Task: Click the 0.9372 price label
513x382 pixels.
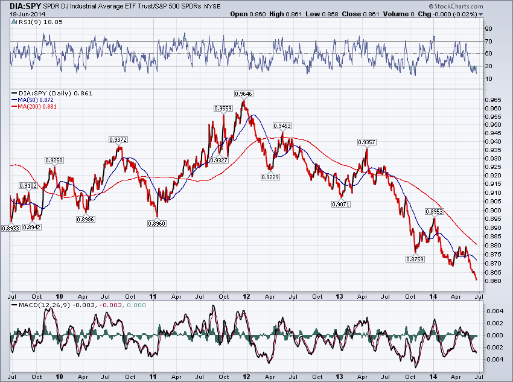Action: point(118,139)
